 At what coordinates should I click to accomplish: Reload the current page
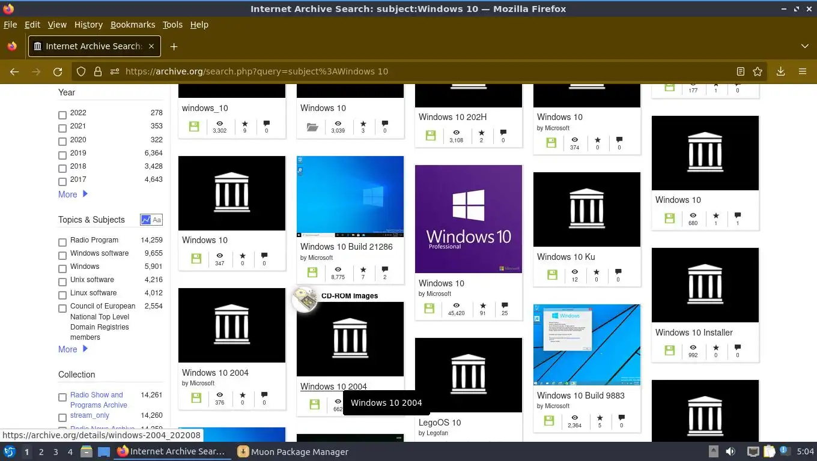pos(58,71)
